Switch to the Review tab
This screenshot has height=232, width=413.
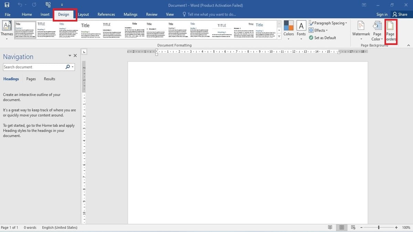click(152, 14)
